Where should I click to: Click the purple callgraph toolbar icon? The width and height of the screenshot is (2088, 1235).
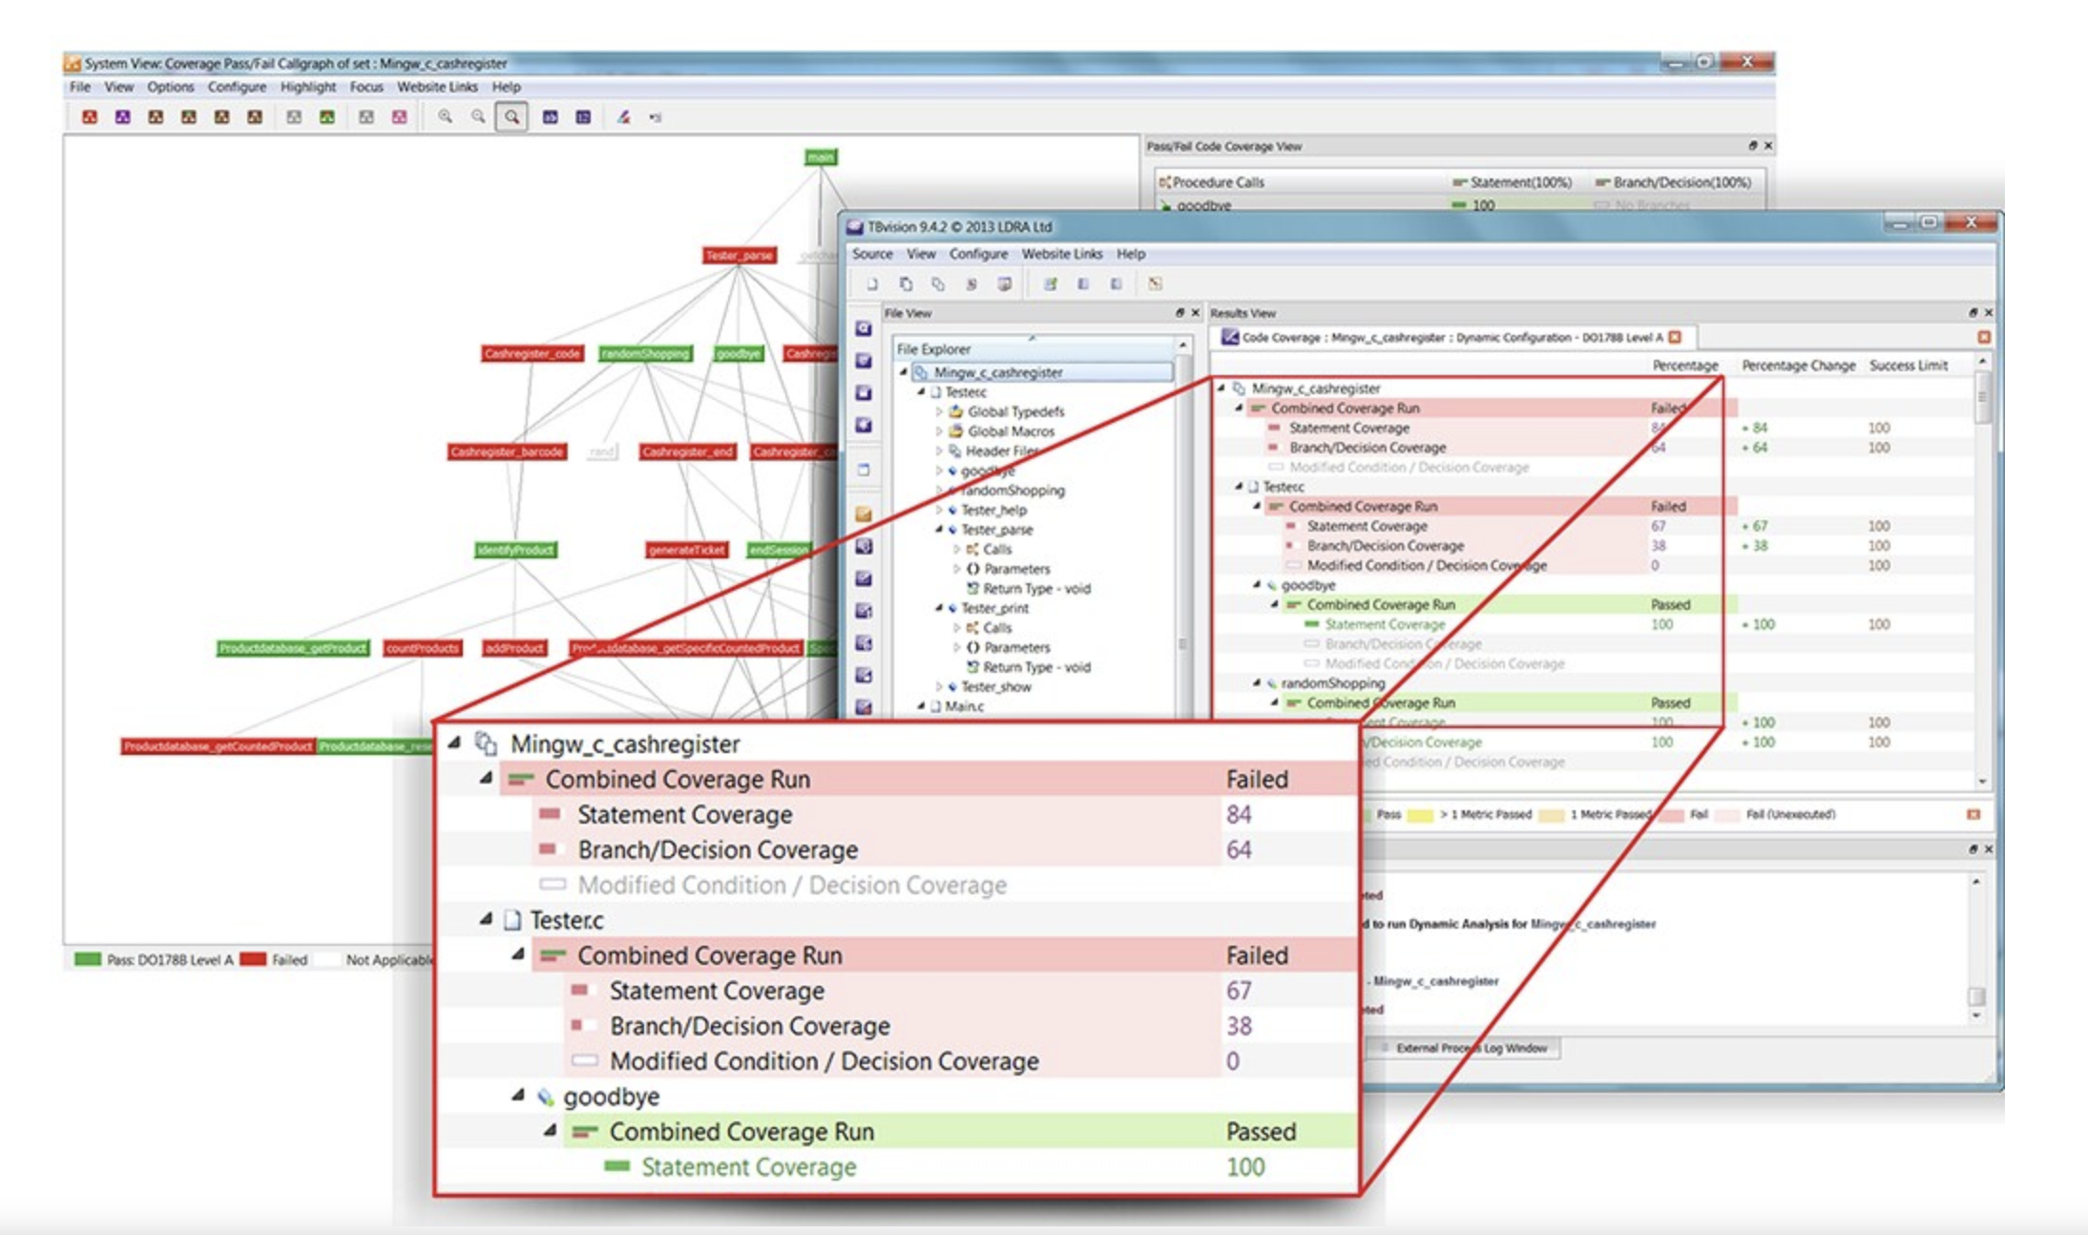tap(123, 117)
